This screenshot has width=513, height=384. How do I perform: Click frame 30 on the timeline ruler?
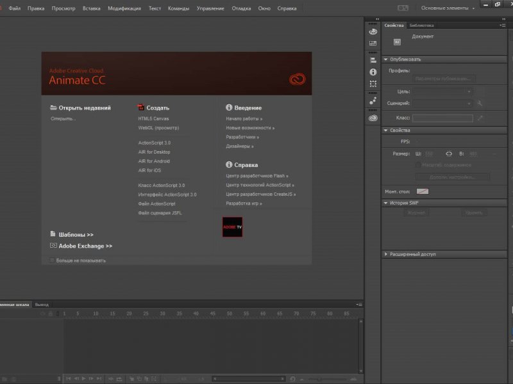pyautogui.click(x=162, y=314)
